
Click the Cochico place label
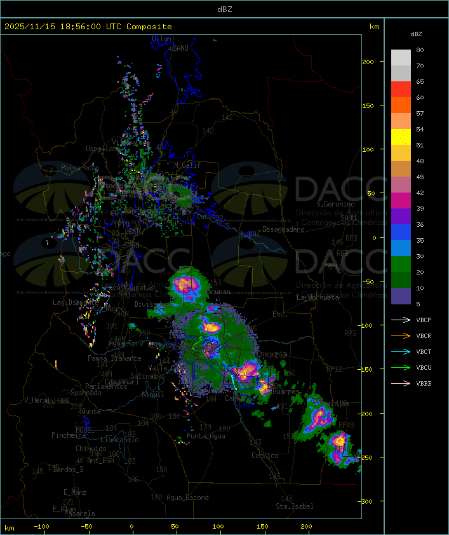point(265,456)
